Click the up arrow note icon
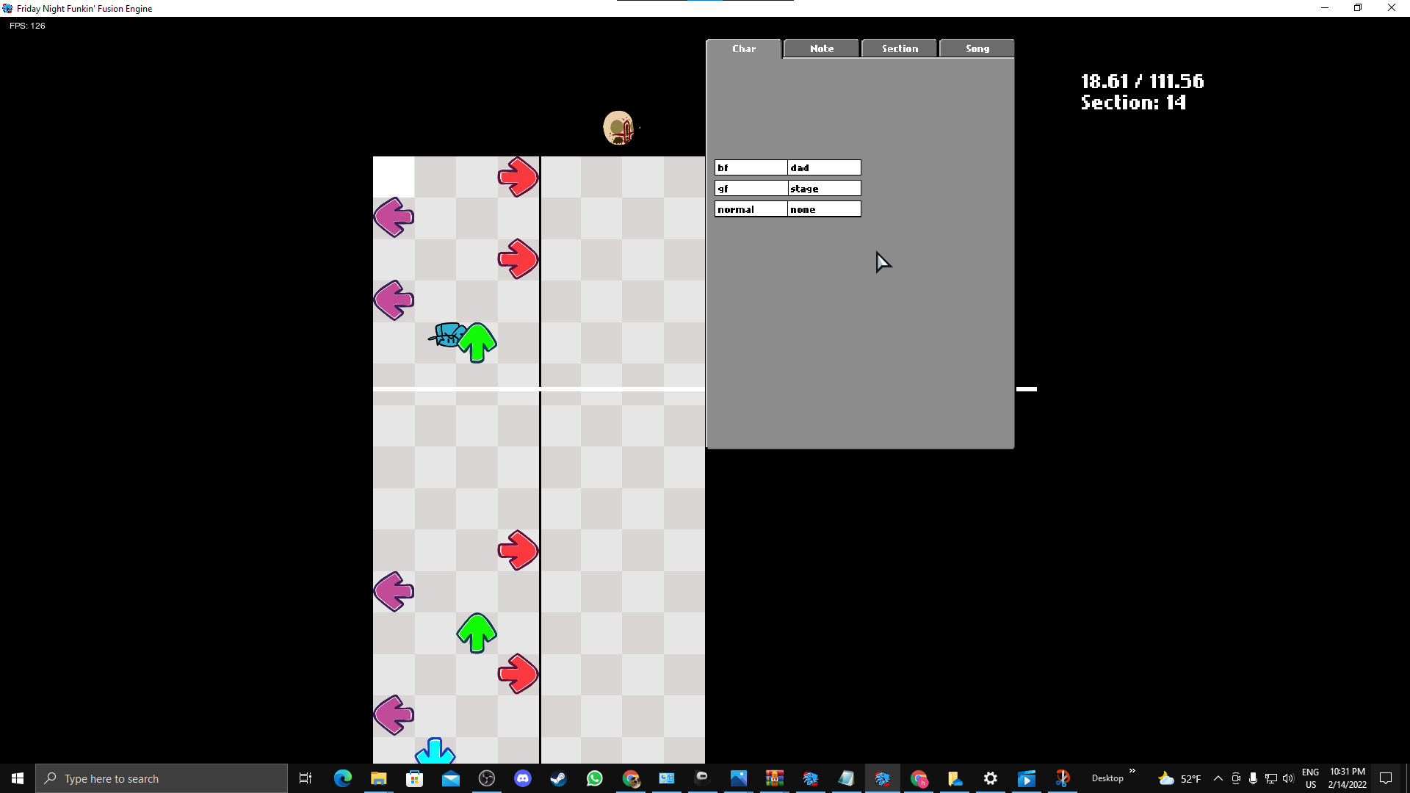 point(477,343)
